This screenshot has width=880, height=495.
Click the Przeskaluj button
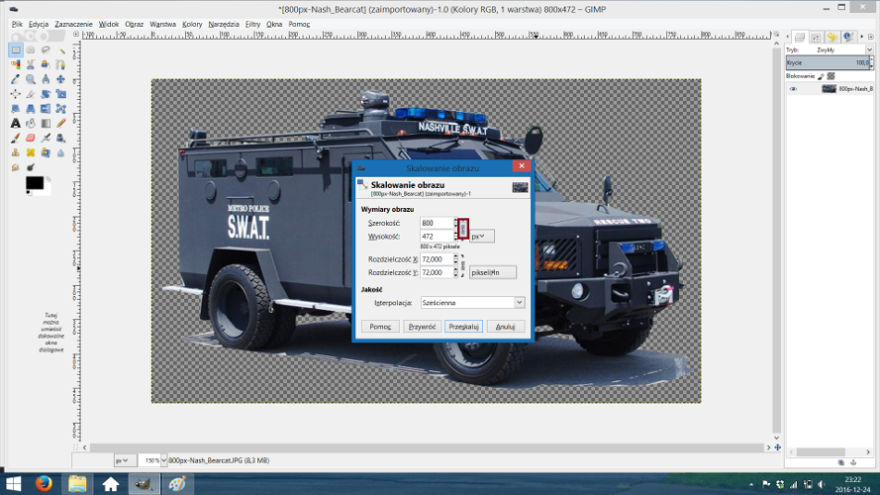pos(463,327)
